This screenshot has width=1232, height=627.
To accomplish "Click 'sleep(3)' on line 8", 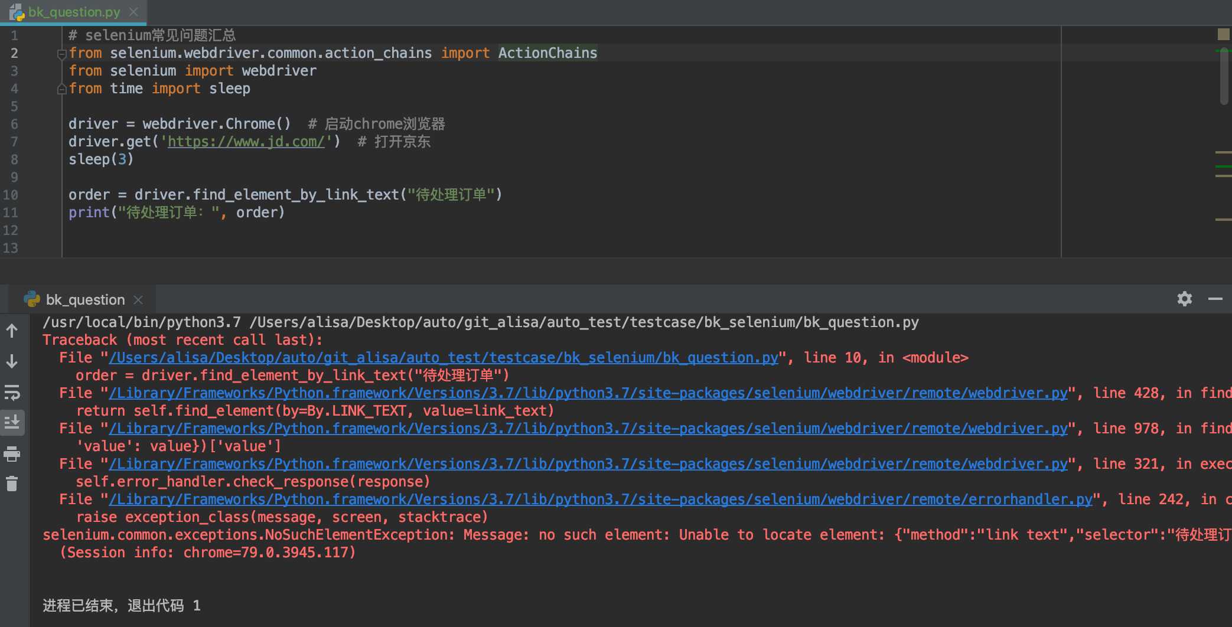I will click(x=101, y=159).
